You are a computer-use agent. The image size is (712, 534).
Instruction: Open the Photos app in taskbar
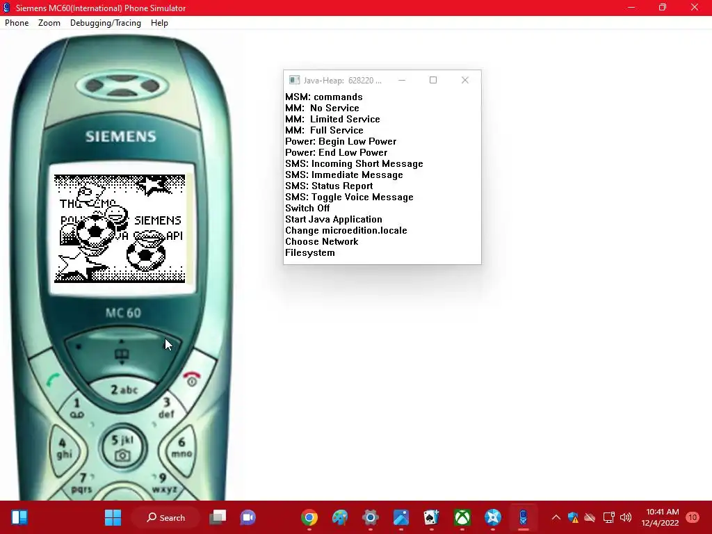coord(401,517)
